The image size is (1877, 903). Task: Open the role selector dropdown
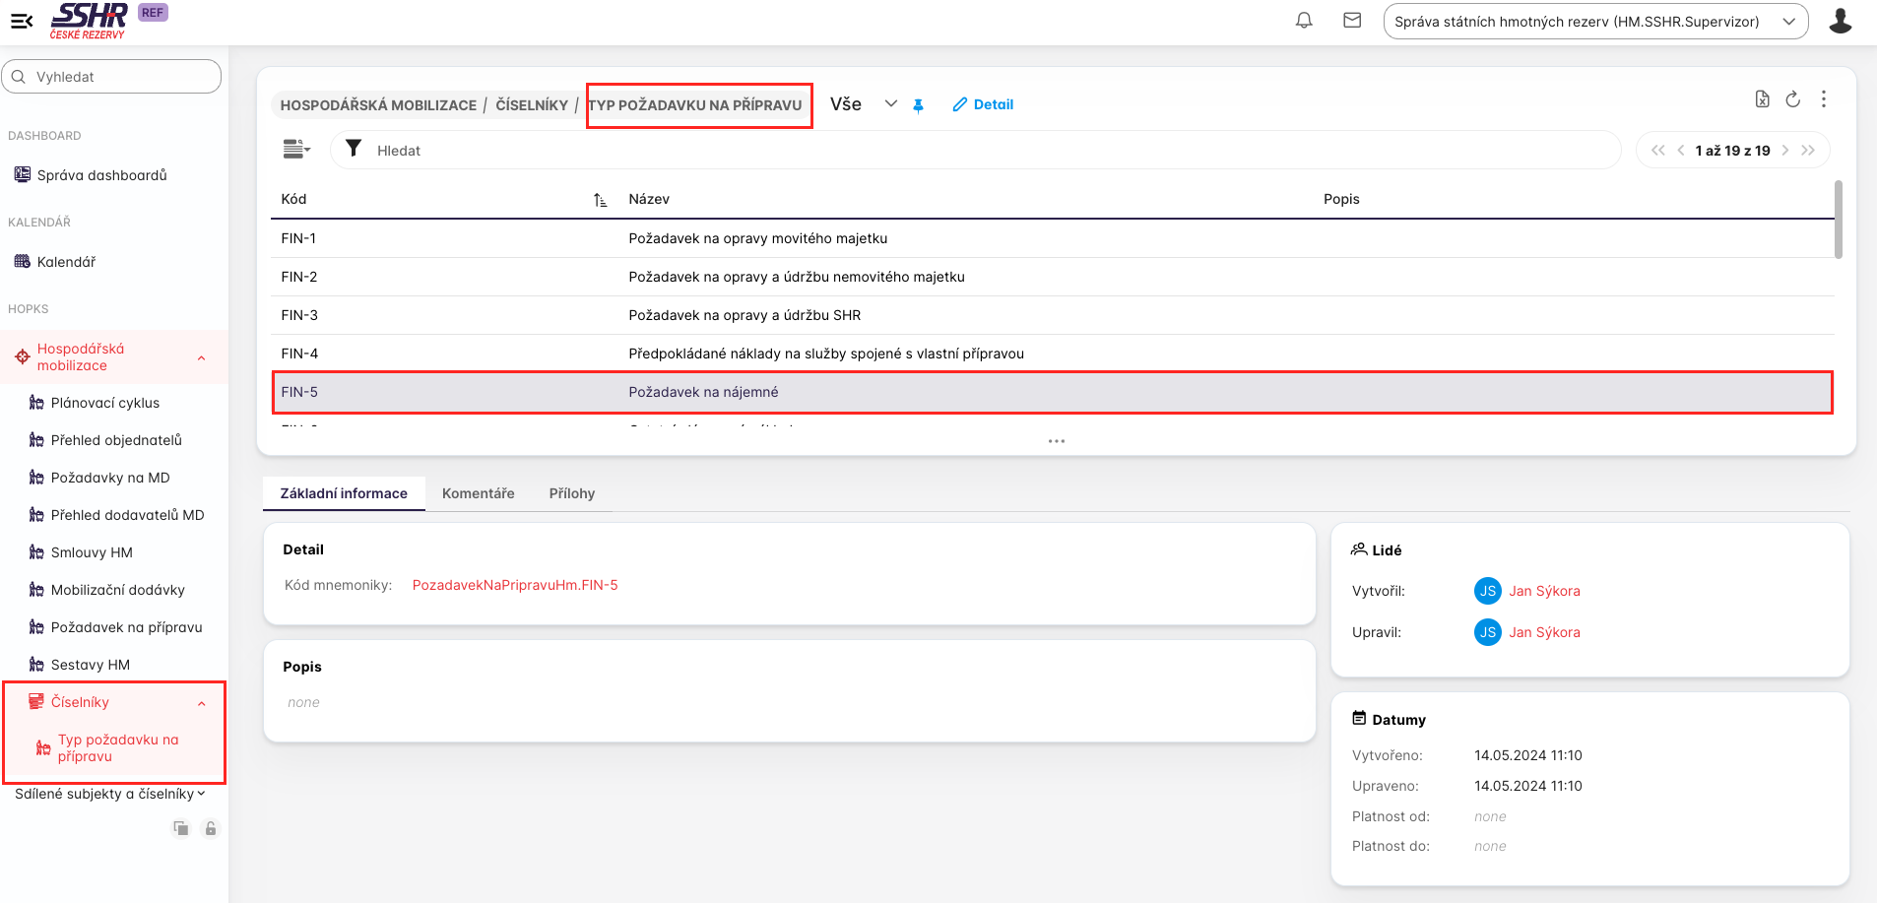click(x=1595, y=22)
